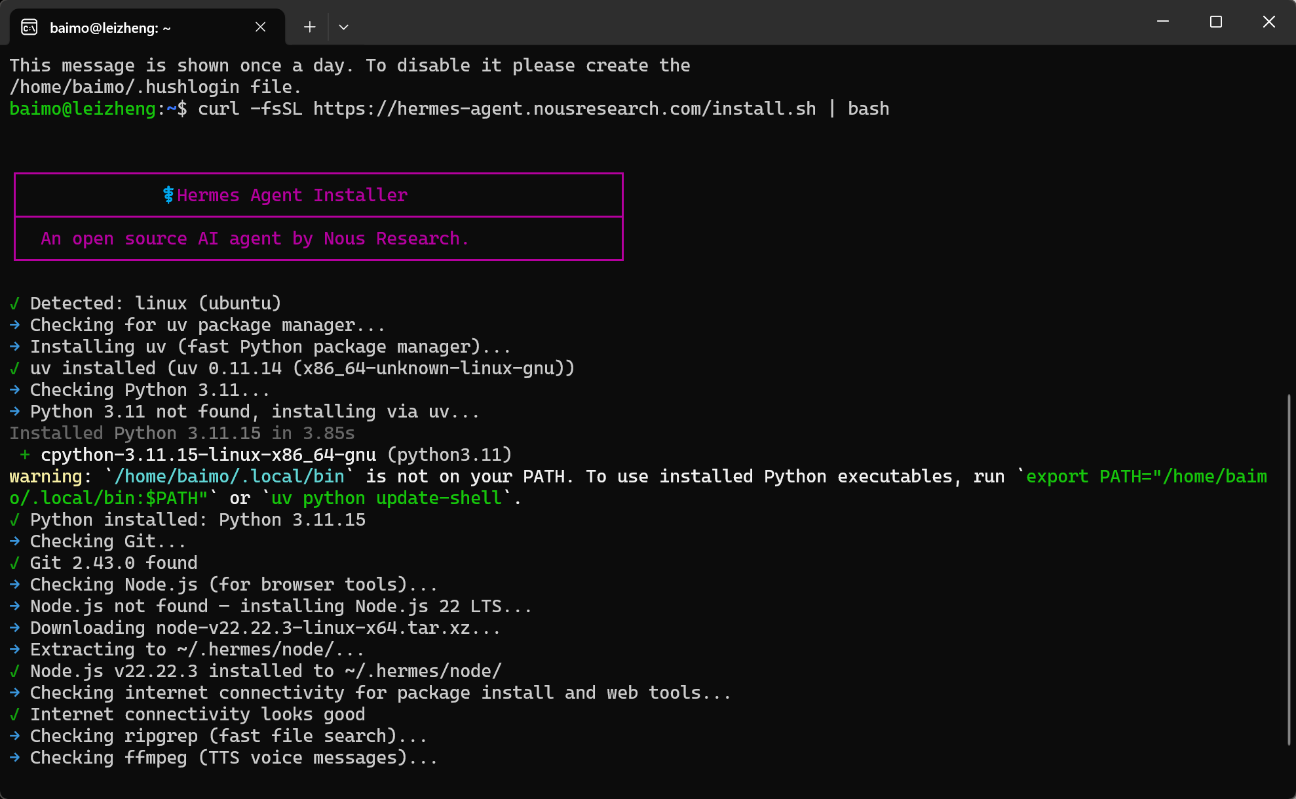Click arrow before 'Downloading node-v22.22.3'
This screenshot has height=799, width=1296.
(15, 628)
